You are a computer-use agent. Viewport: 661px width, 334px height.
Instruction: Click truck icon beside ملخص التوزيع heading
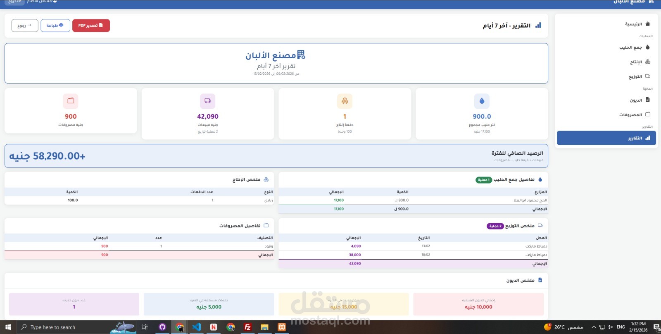(540, 226)
